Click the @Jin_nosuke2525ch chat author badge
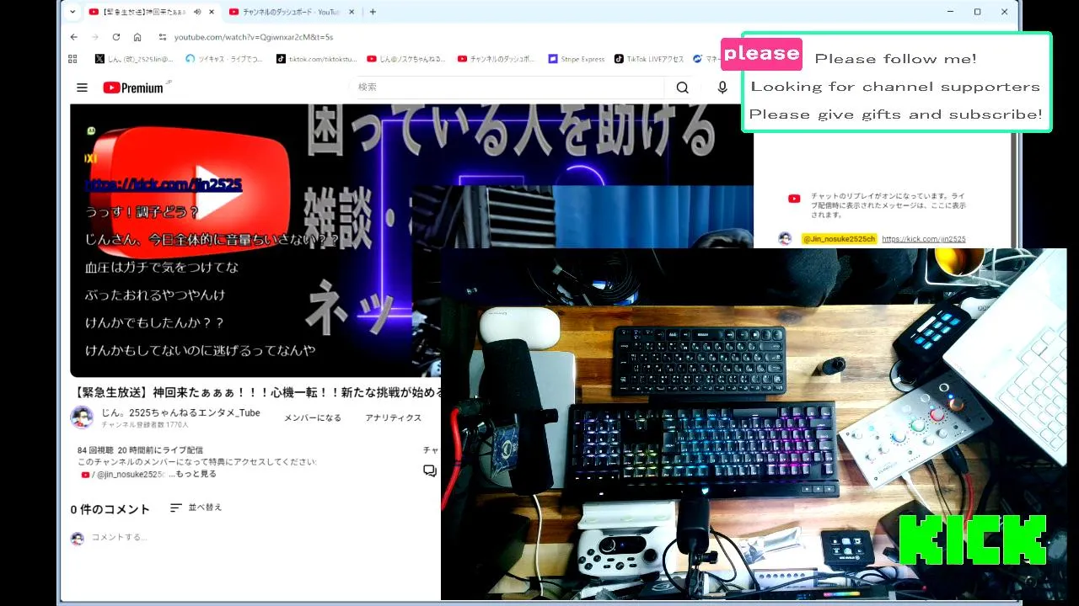The image size is (1079, 606). point(839,239)
